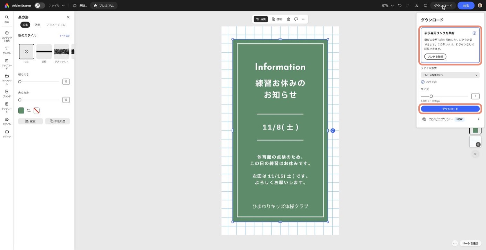Open マイファイル in the sidebar
Viewport: 486px width, 250px height.
tap(7, 80)
